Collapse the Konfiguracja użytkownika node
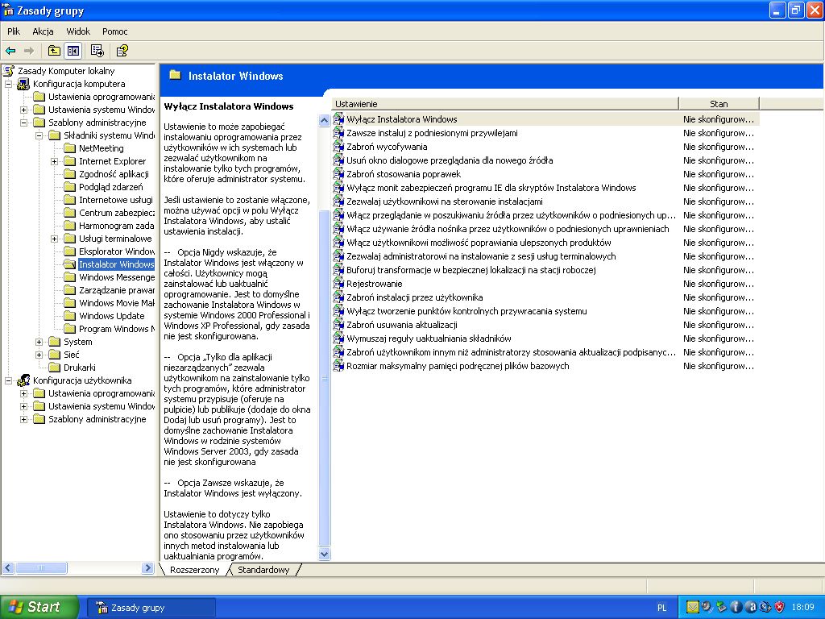 click(x=8, y=380)
